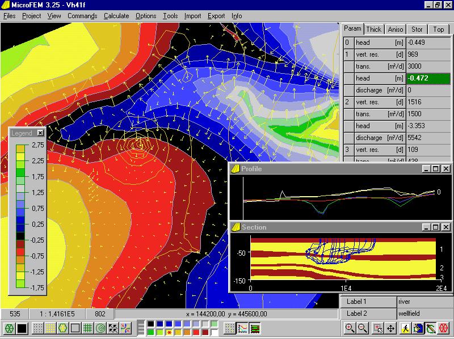
Task: Open the Options menu
Action: [x=146, y=16]
